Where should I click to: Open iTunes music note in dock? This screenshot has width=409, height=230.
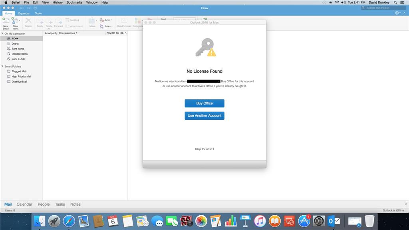pos(260,221)
